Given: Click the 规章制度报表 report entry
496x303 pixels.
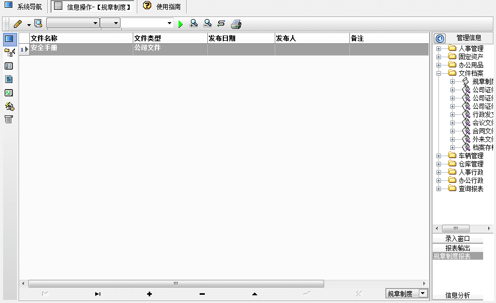Looking at the screenshot, I should point(452,256).
